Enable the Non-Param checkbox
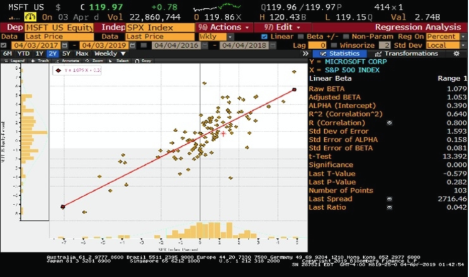 click(346, 37)
